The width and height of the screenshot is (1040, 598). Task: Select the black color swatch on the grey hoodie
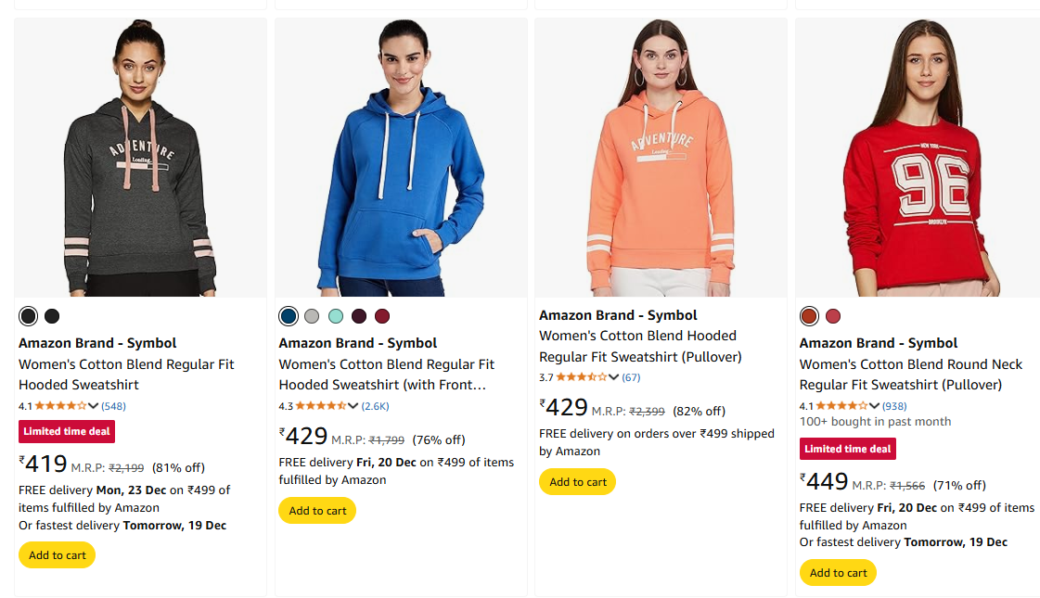tap(52, 316)
